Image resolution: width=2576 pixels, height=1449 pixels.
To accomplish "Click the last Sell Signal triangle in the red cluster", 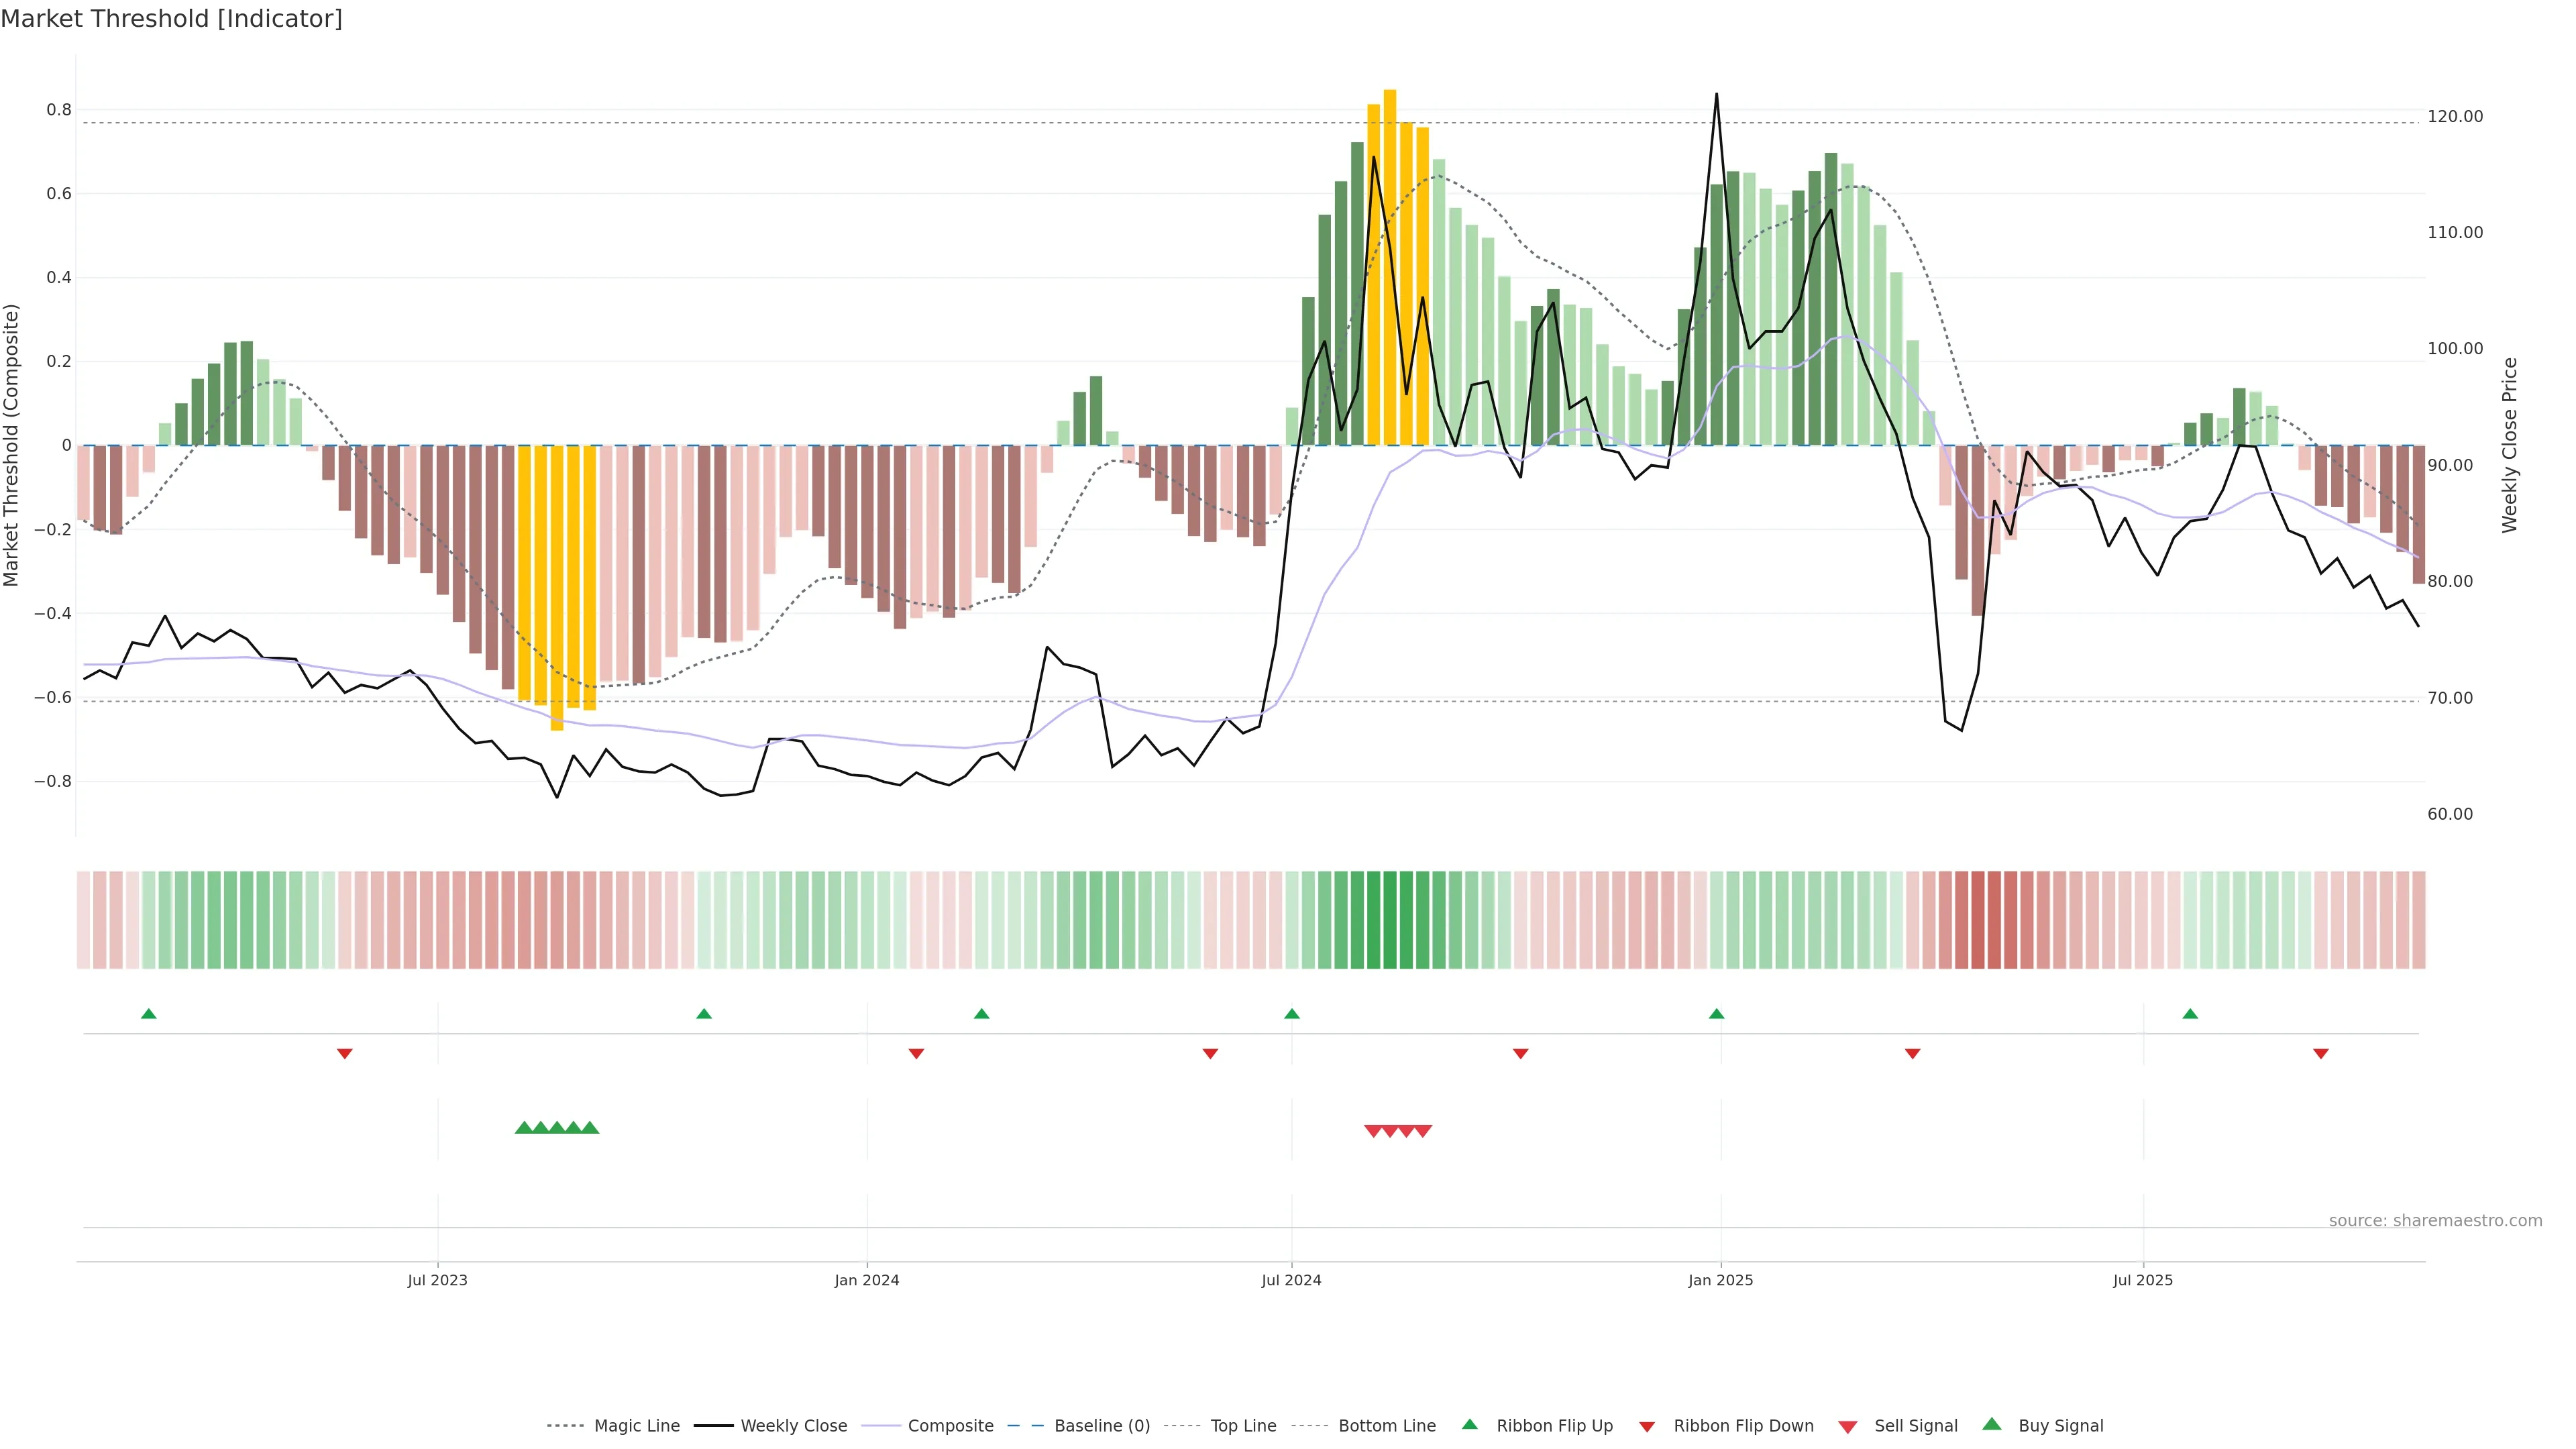I will coord(1423,1131).
